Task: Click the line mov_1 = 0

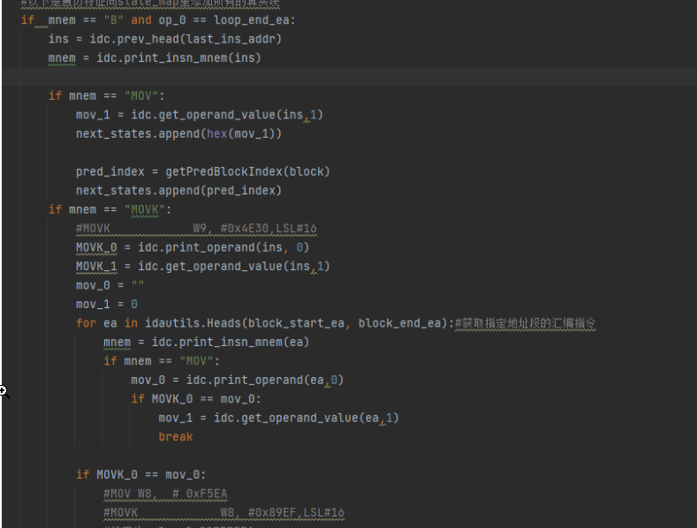Action: (107, 305)
